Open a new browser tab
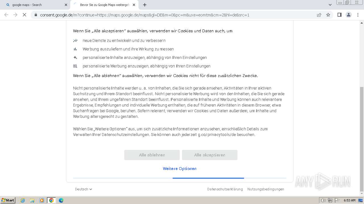 145,5
